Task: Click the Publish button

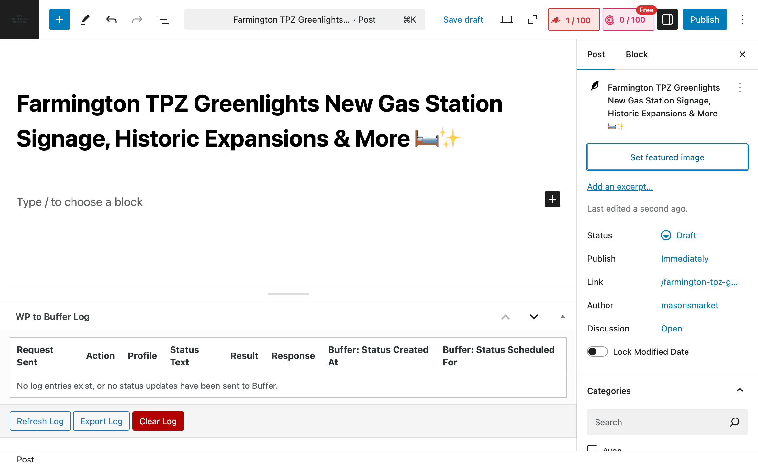Action: pyautogui.click(x=705, y=19)
